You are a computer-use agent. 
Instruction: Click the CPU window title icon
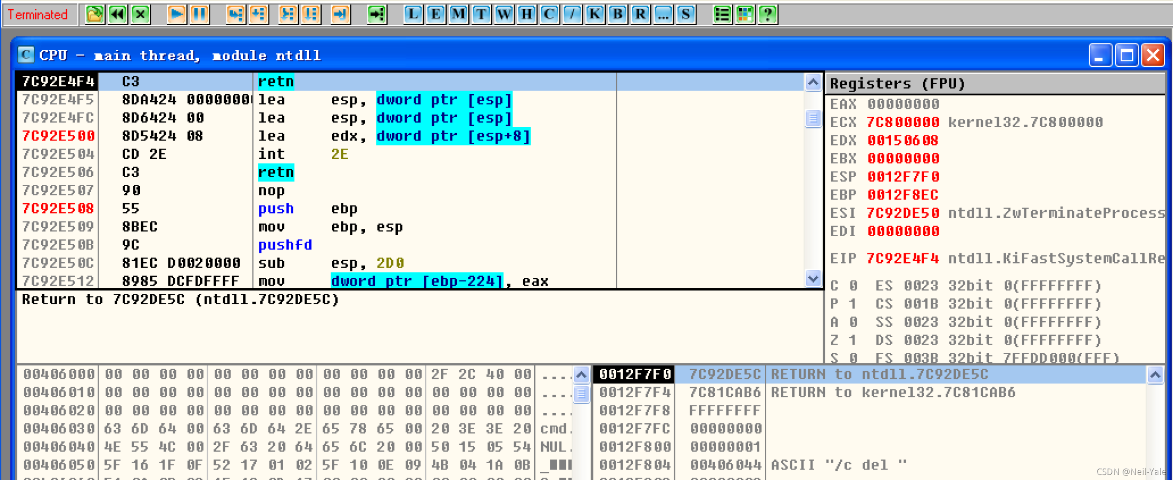[26, 55]
